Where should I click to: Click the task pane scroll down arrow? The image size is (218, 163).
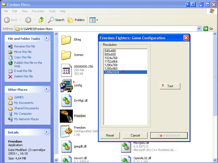[x=56, y=160]
